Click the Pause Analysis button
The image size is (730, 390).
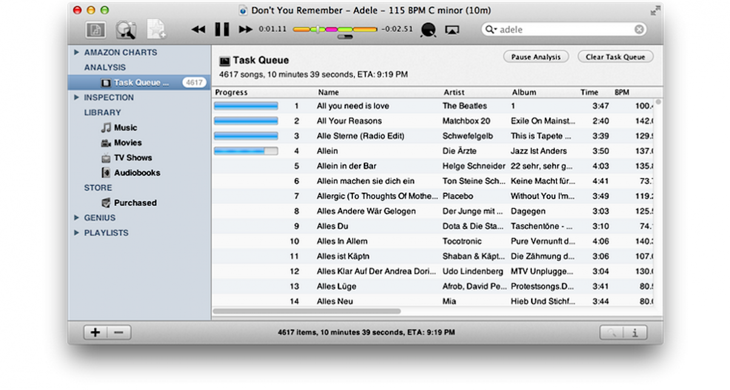coord(536,57)
